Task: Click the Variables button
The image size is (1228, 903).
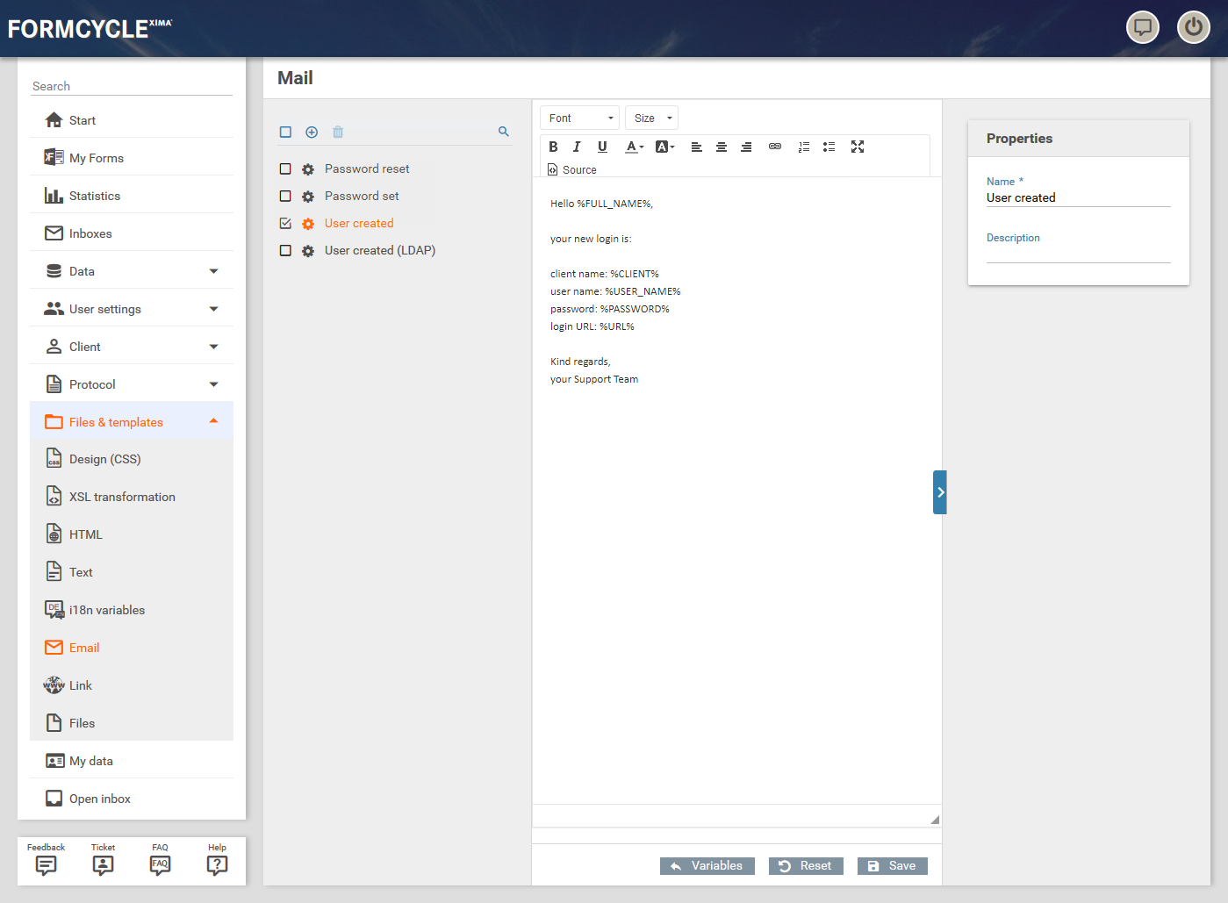Action: tap(707, 866)
